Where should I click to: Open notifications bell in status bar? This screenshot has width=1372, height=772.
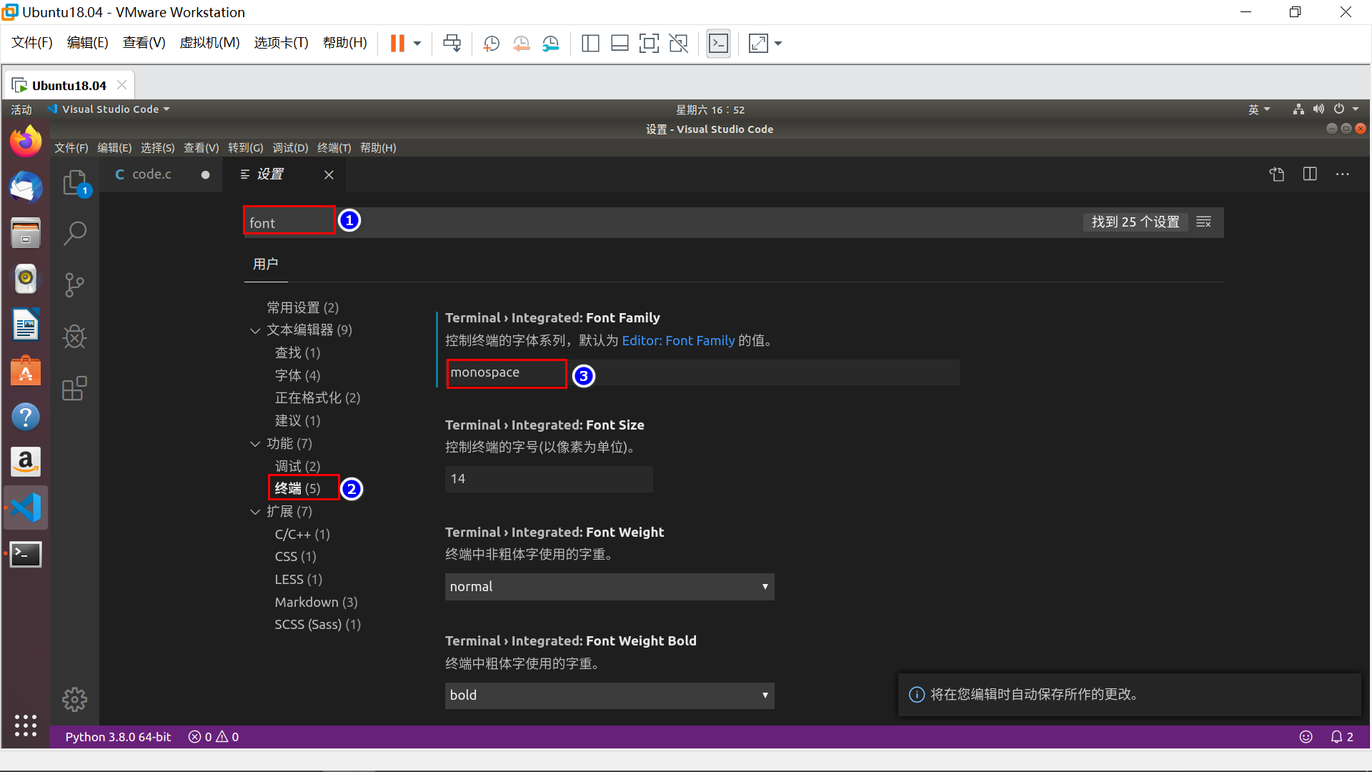tap(1336, 737)
